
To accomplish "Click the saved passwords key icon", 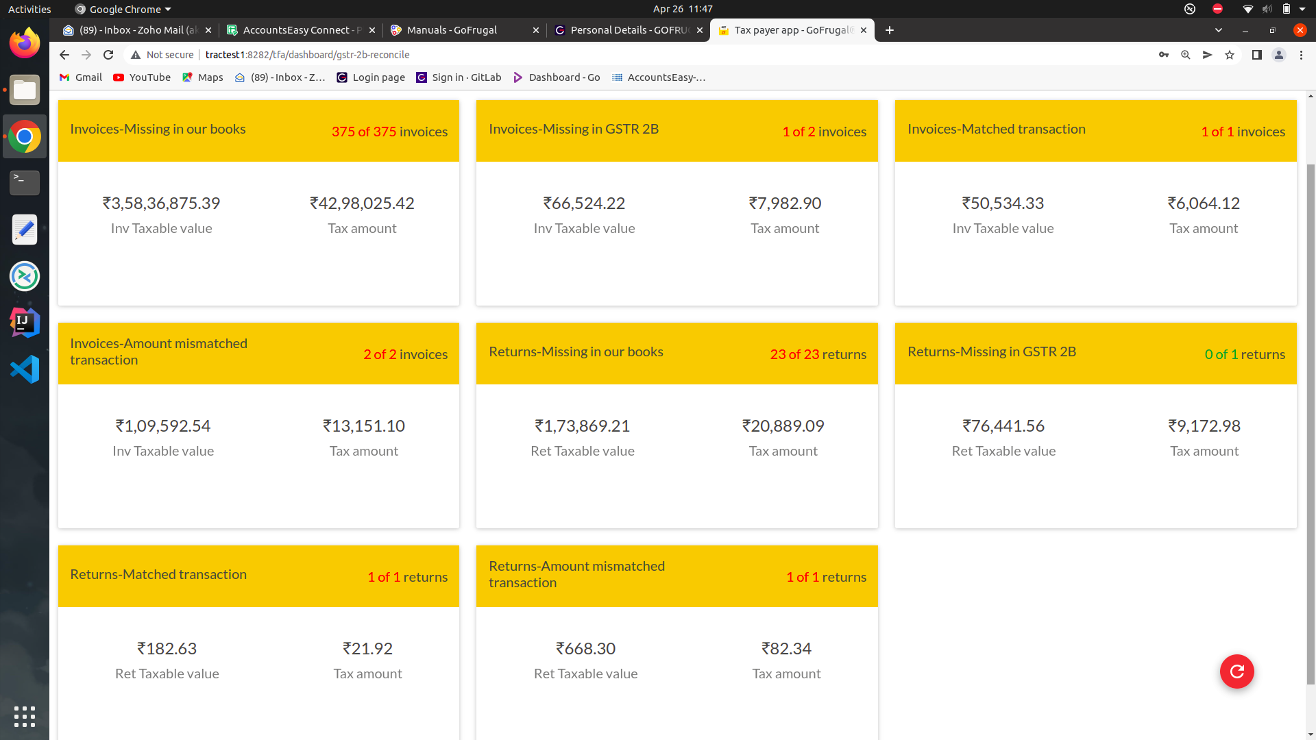I will (1163, 55).
